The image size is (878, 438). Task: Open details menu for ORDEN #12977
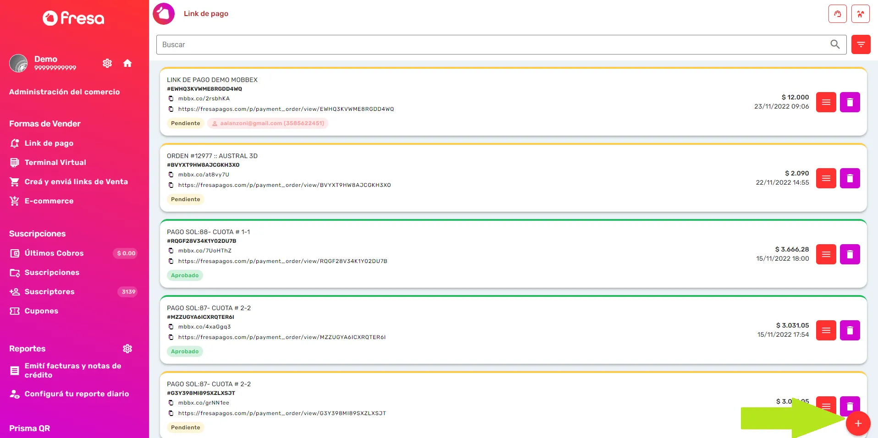826,178
